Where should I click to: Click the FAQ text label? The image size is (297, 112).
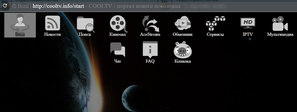[x=150, y=61]
